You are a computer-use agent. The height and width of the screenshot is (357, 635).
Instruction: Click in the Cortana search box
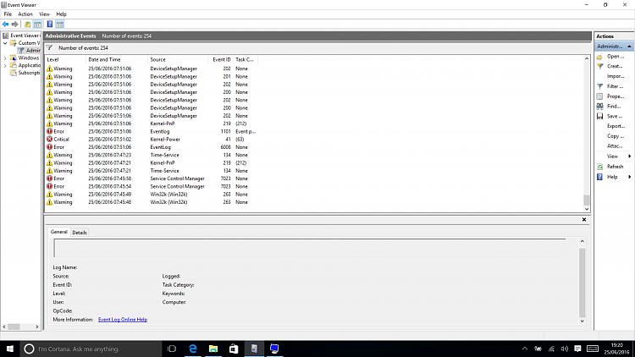85,349
